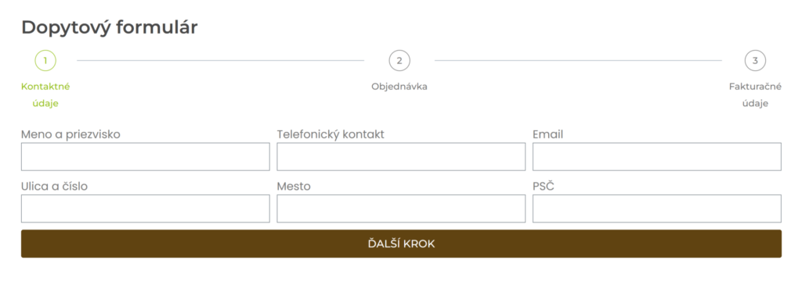This screenshot has height=285, width=802.
Task: Submit with the ĎALŠÍ KROK button
Action: [401, 244]
